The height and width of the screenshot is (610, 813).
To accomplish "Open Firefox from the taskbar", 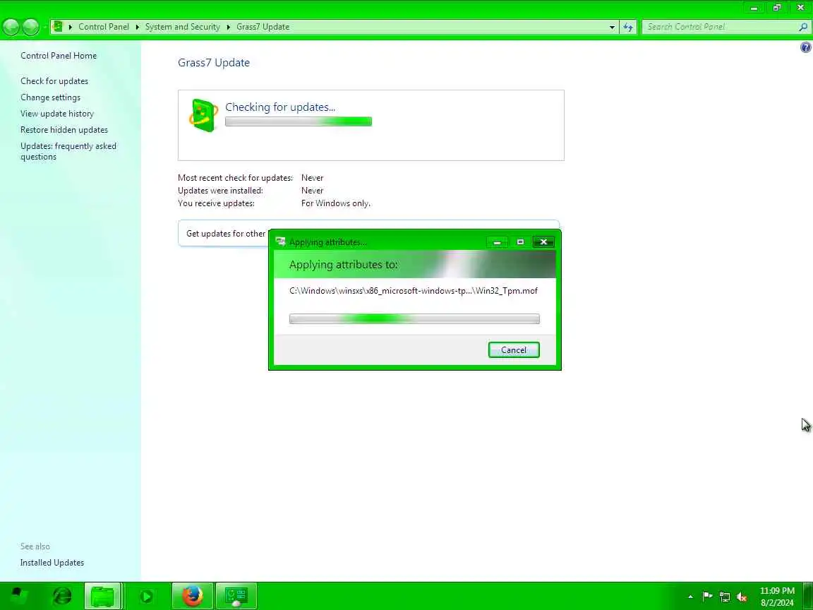I will pyautogui.click(x=193, y=596).
